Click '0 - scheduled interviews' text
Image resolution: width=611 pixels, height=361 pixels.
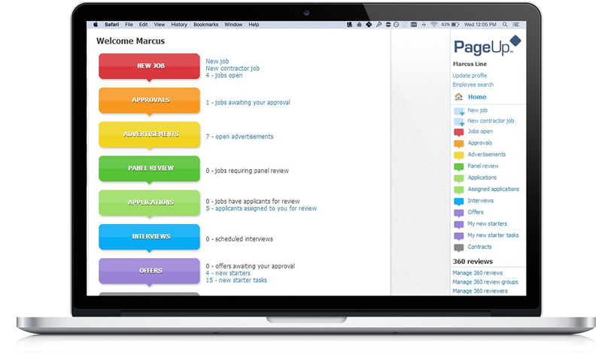click(x=239, y=239)
